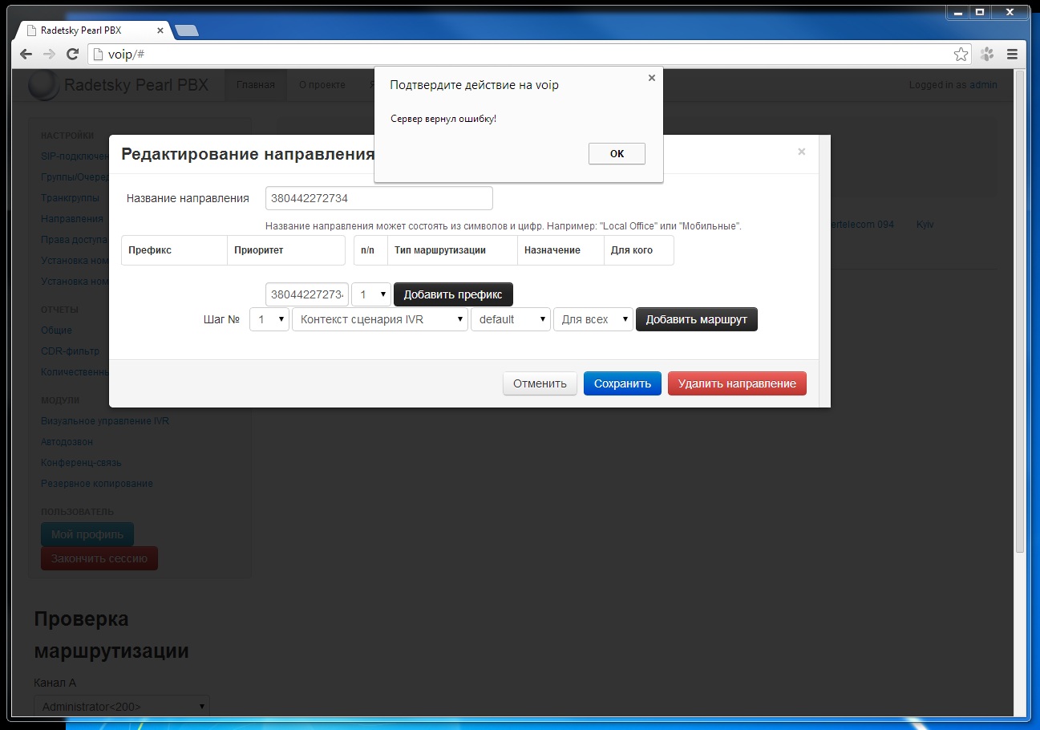1040x730 pixels.
Task: Maximize the Chrome browser window
Action: tap(980, 12)
